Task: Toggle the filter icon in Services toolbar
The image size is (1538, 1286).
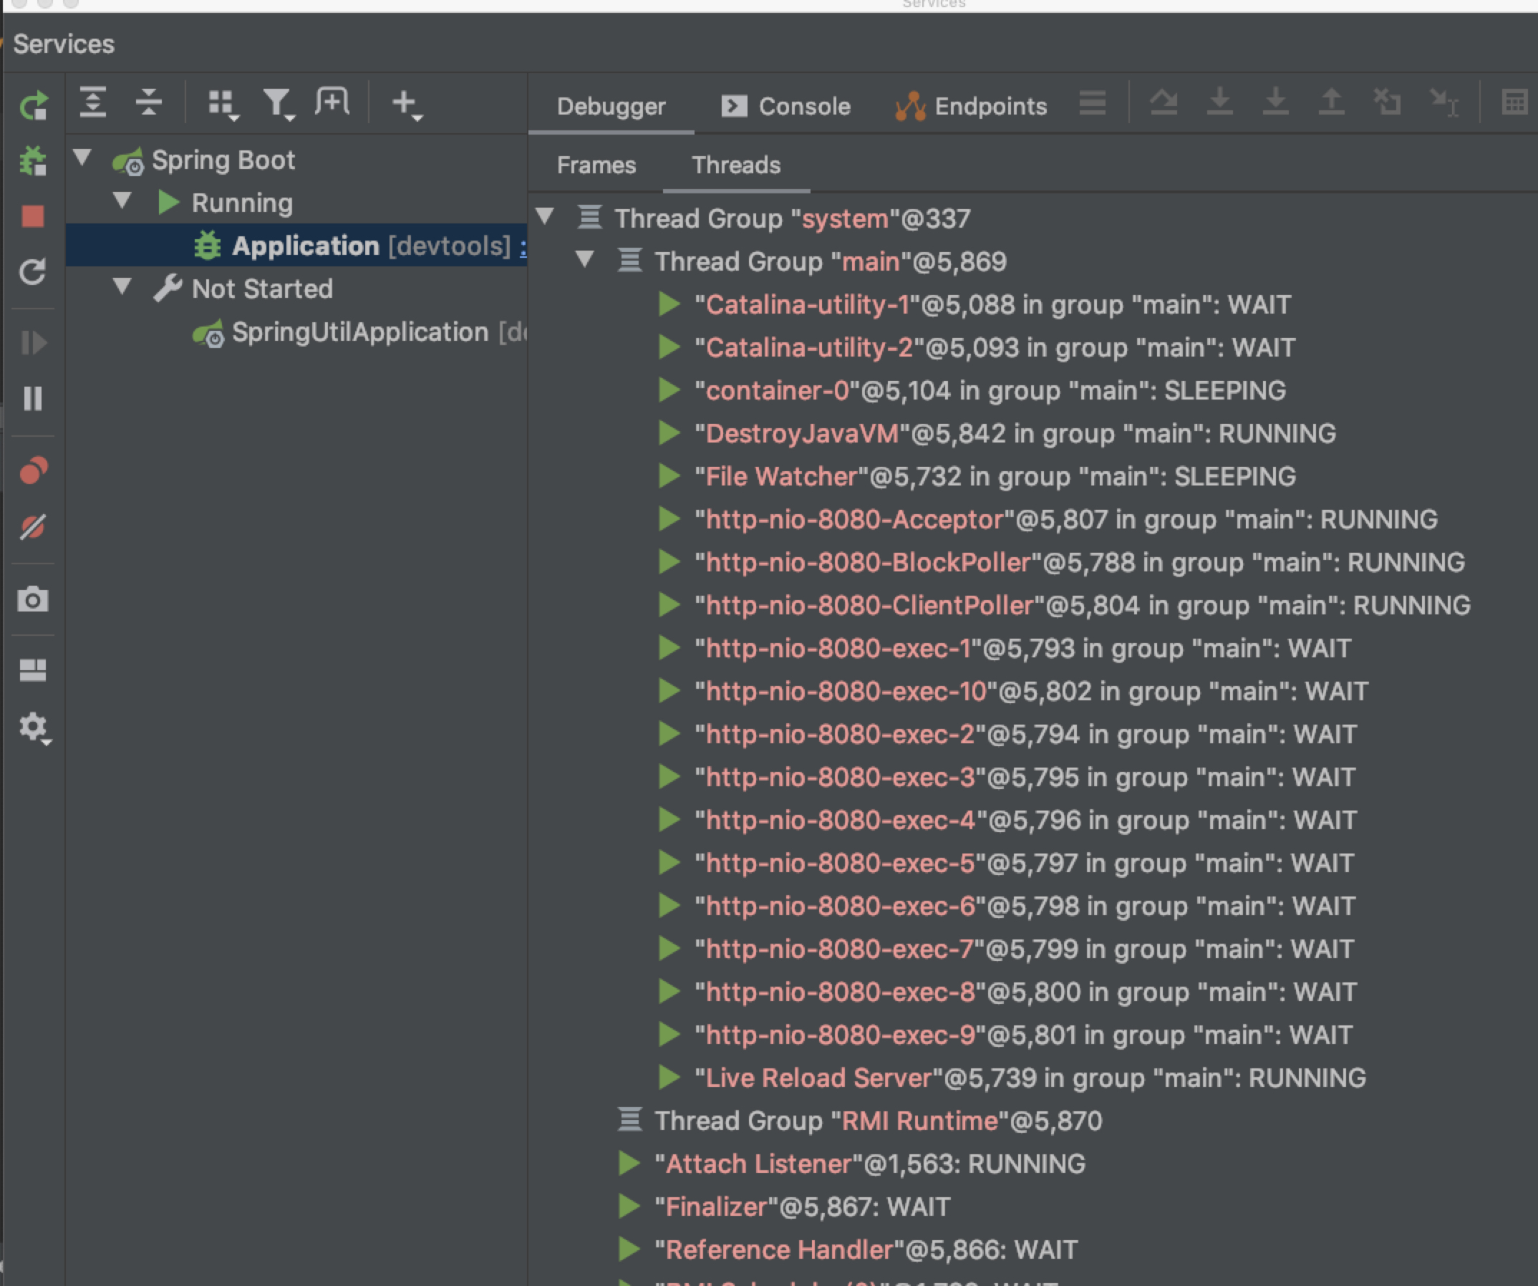Action: point(277,102)
